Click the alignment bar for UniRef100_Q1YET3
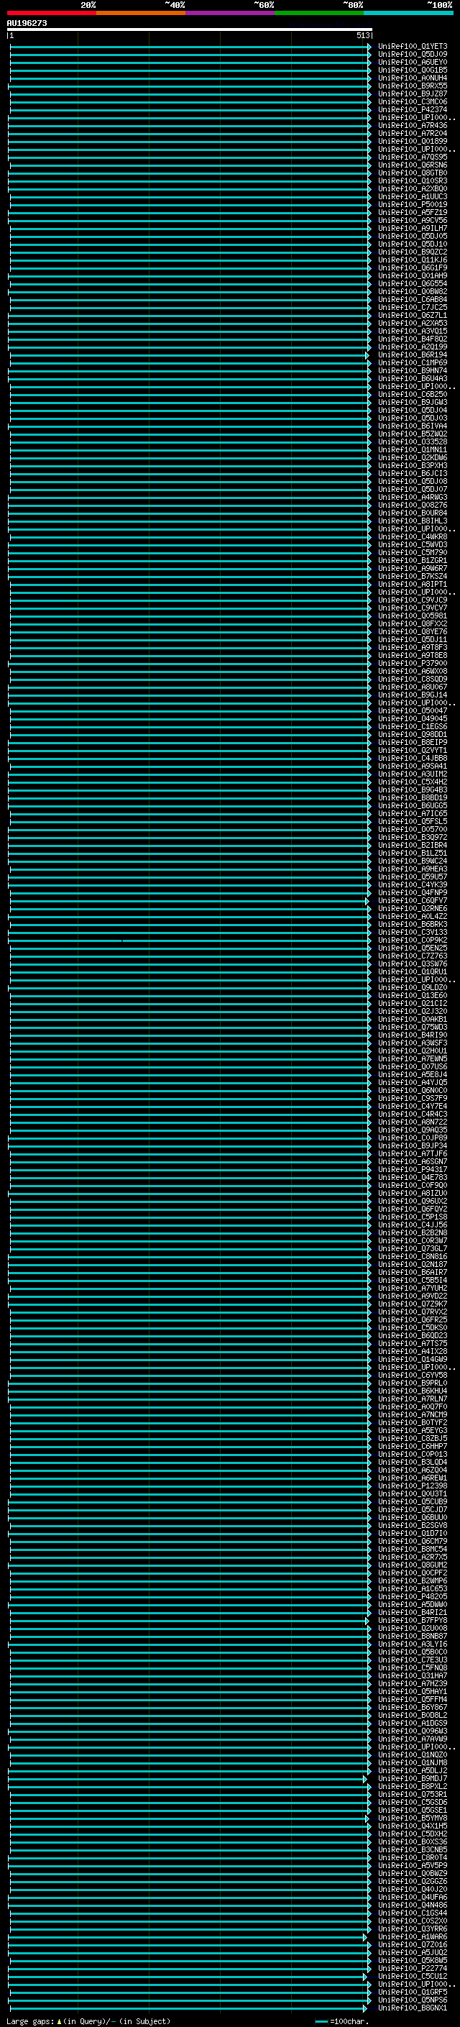Viewport: 460px width, 2027px height. tap(190, 47)
